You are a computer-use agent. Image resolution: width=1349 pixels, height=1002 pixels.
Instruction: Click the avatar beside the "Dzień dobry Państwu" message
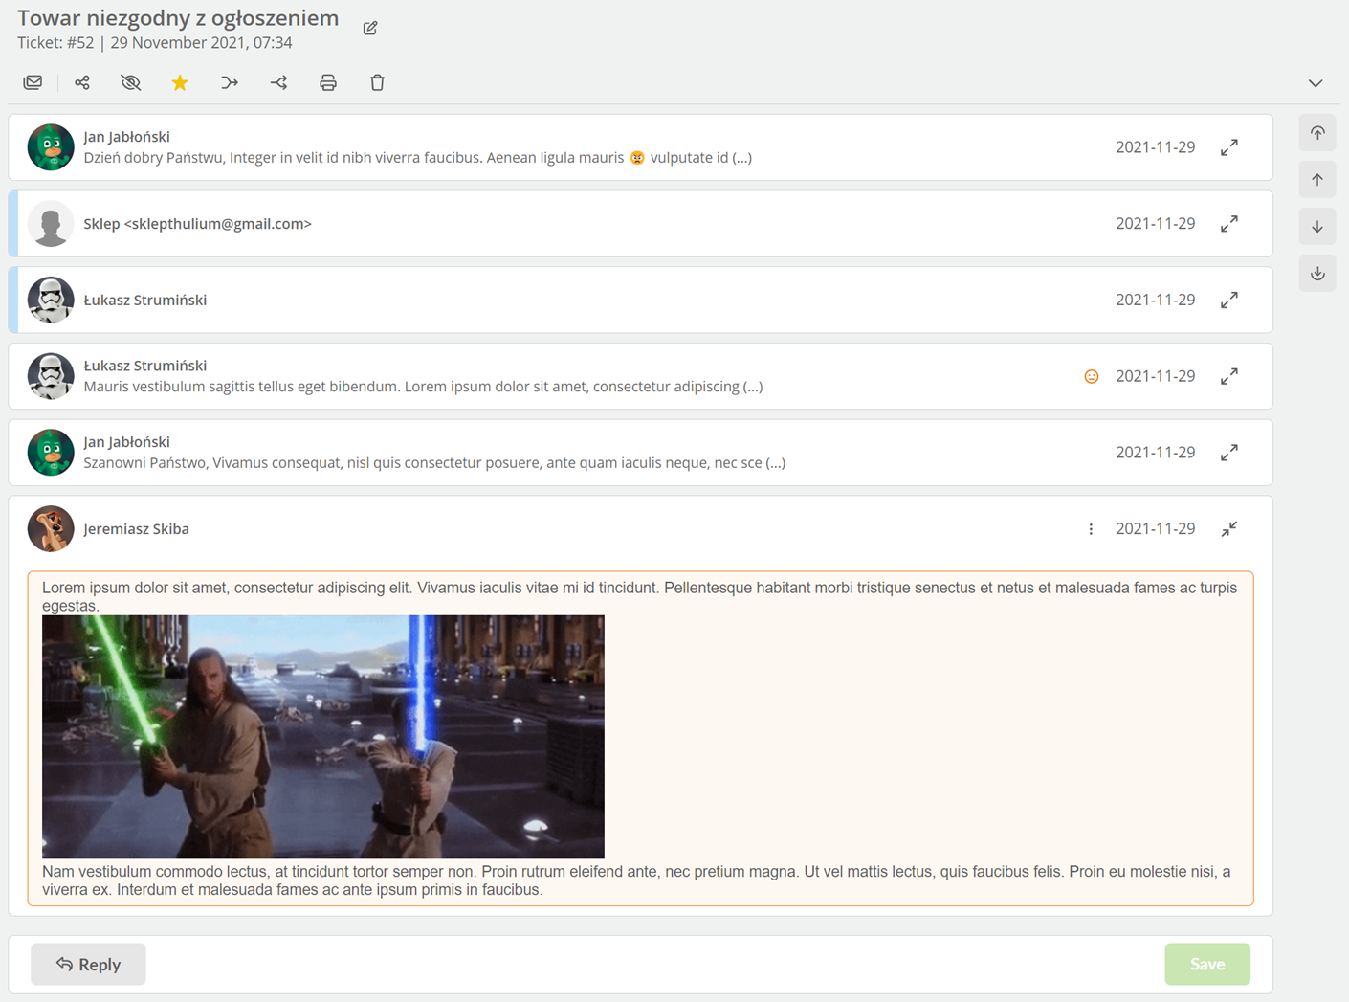[51, 147]
